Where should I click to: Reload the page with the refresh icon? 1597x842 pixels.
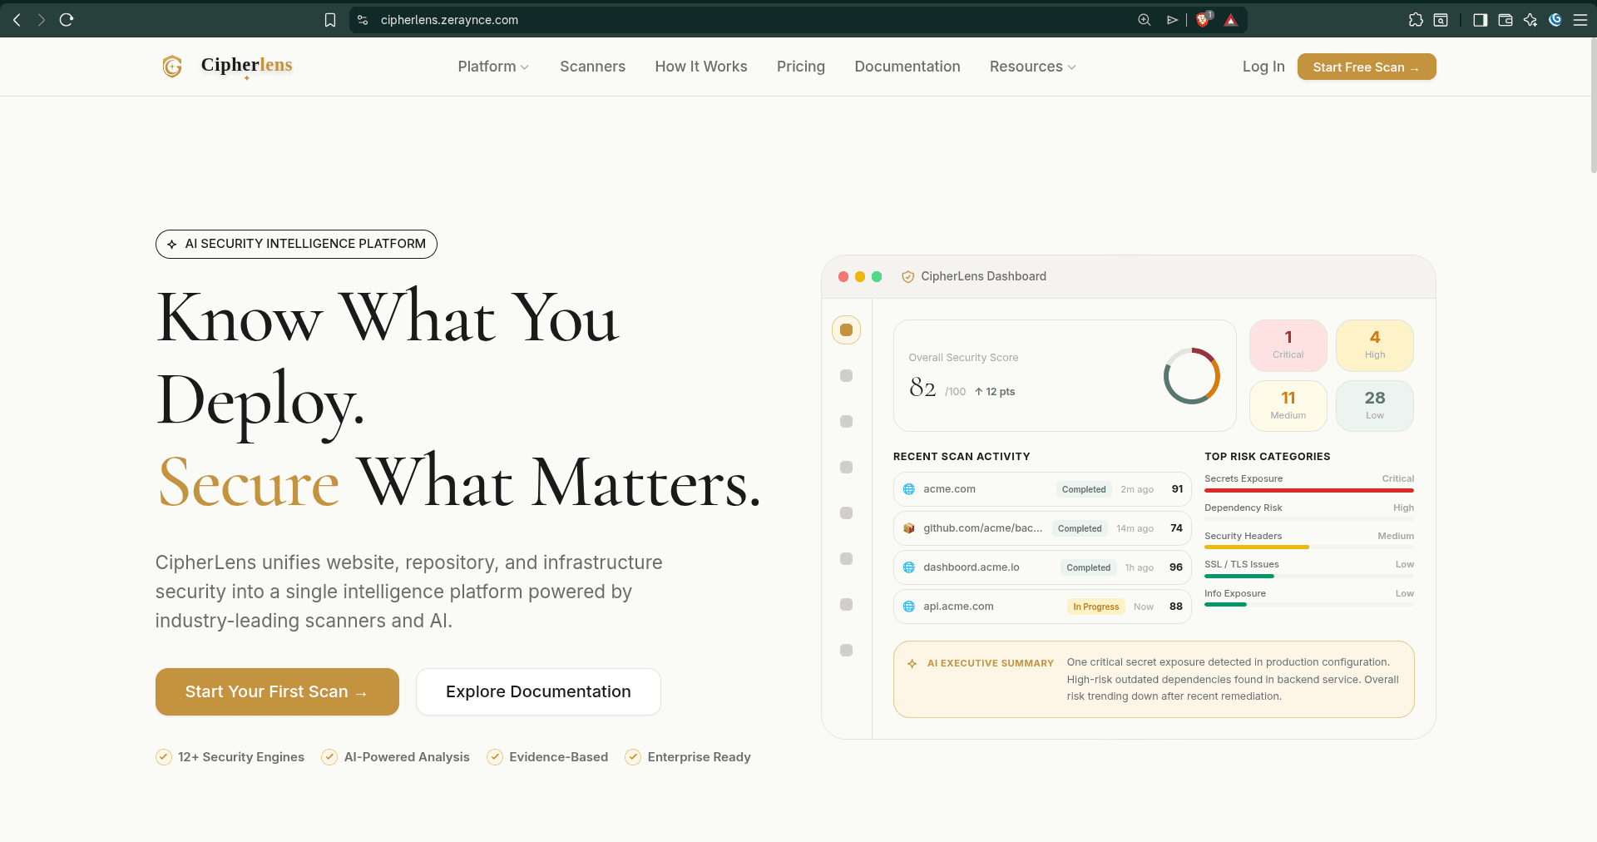67,19
